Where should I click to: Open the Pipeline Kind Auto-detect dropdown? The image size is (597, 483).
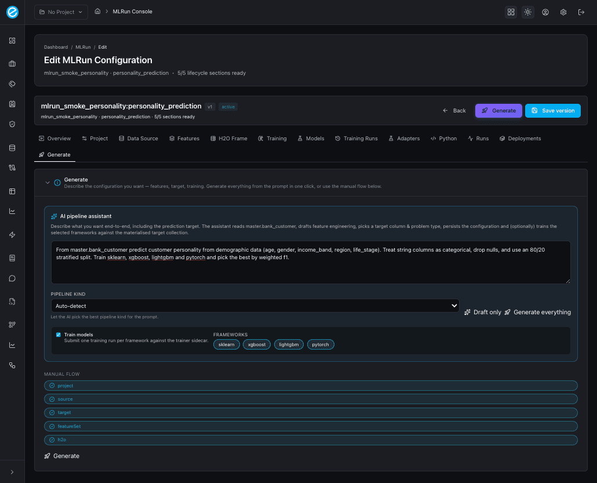coord(255,306)
